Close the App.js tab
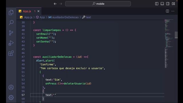 [x=38, y=11]
